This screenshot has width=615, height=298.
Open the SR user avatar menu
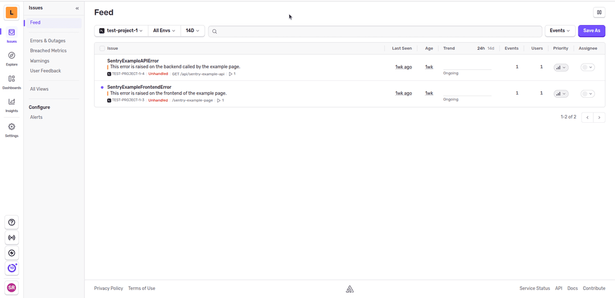pos(11,288)
